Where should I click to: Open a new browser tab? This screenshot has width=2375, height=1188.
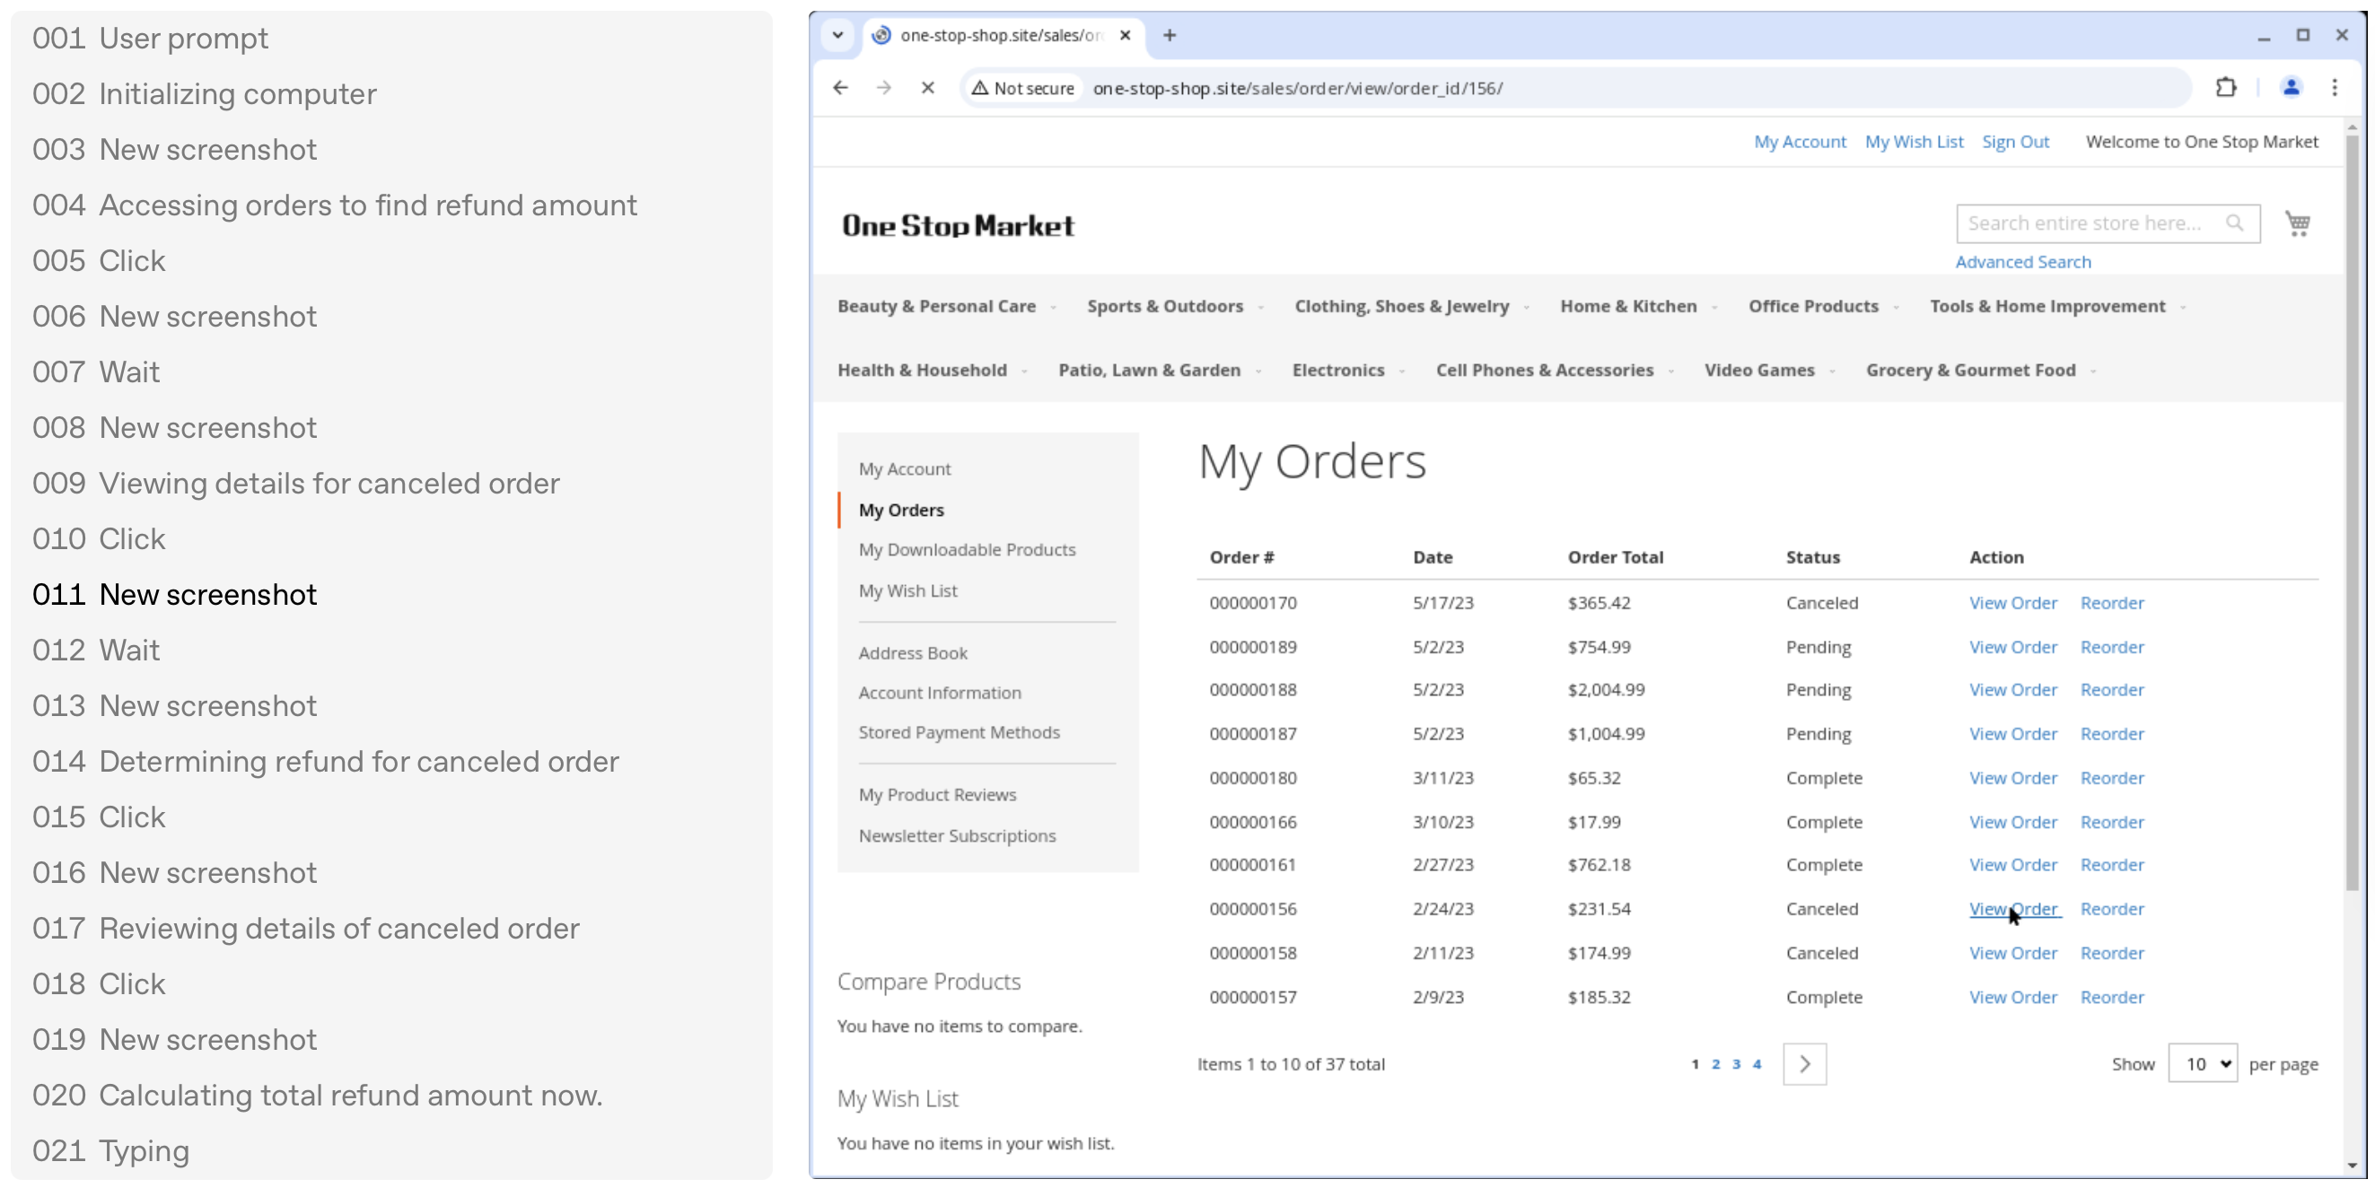[1169, 35]
